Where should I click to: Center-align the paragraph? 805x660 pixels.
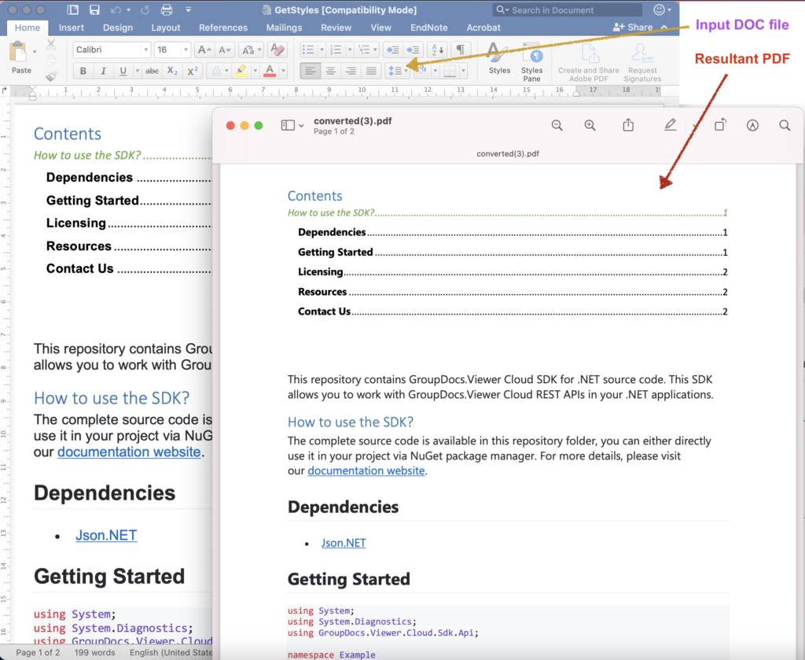click(331, 71)
